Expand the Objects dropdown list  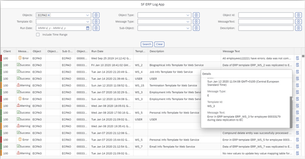point(88,15)
